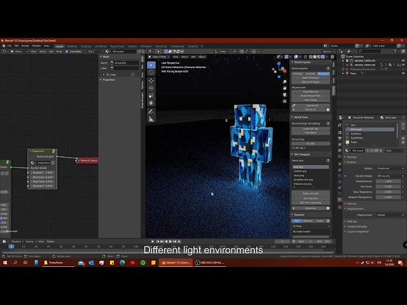Select the Measure ruler tool
The height and width of the screenshot is (305, 407).
(151, 119)
